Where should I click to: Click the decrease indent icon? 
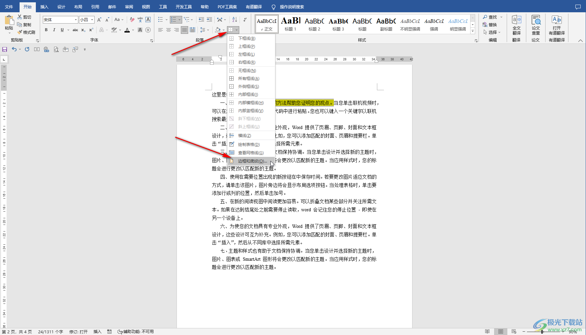[x=201, y=20]
